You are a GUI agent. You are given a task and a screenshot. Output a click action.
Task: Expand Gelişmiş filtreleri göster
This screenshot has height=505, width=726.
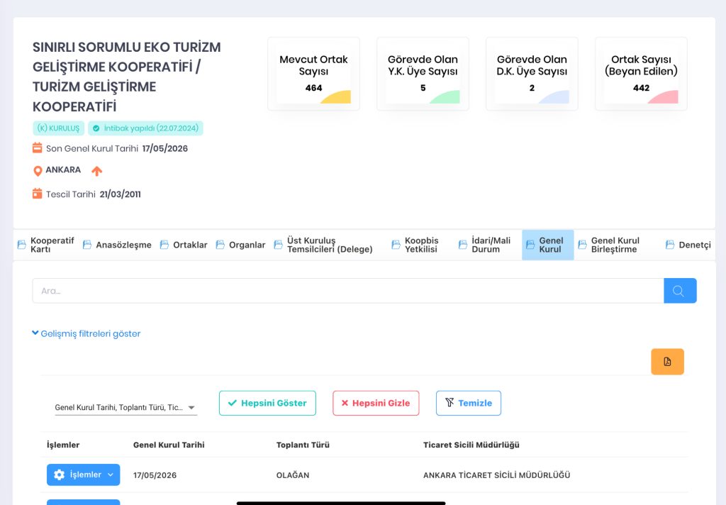(x=86, y=333)
